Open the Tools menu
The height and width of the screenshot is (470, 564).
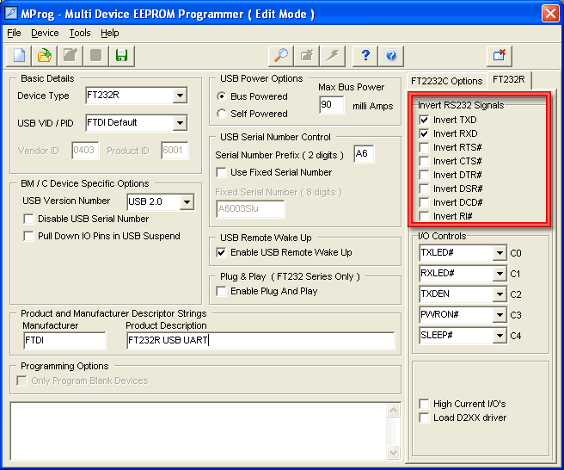(79, 33)
